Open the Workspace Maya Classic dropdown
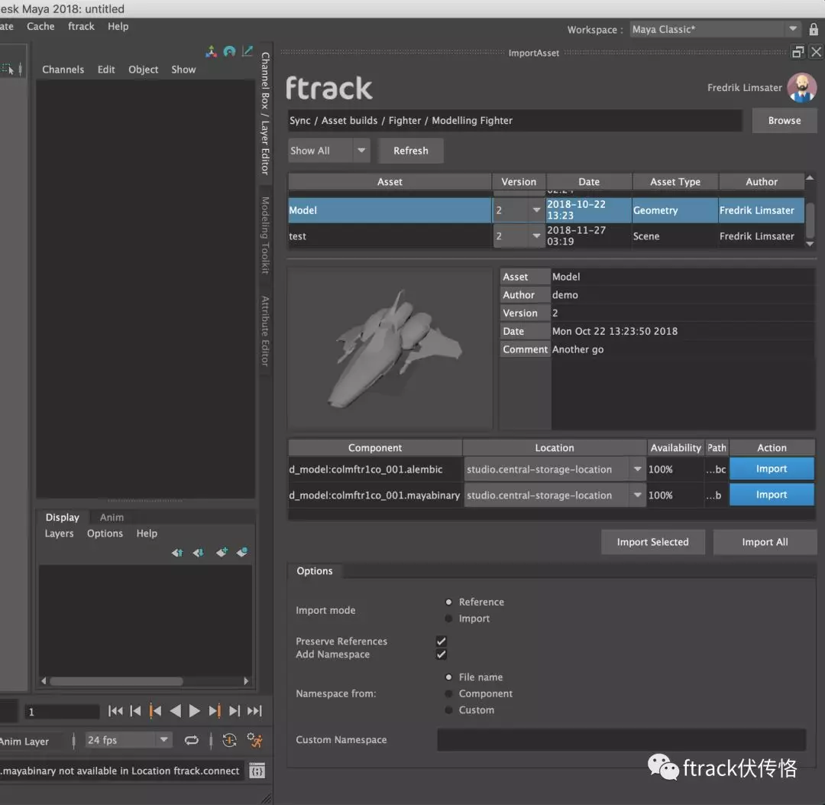The width and height of the screenshot is (825, 805). (715, 30)
